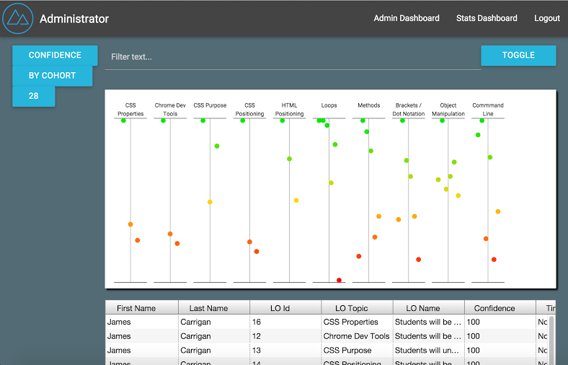Click the table's vertical scrollbar

[x=552, y=340]
